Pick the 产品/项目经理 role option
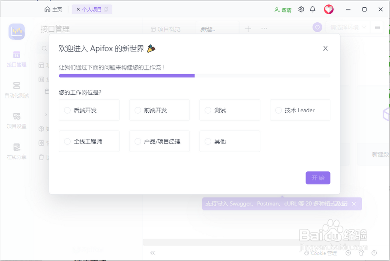Screen dimensions: 390x261 [x=159, y=141]
